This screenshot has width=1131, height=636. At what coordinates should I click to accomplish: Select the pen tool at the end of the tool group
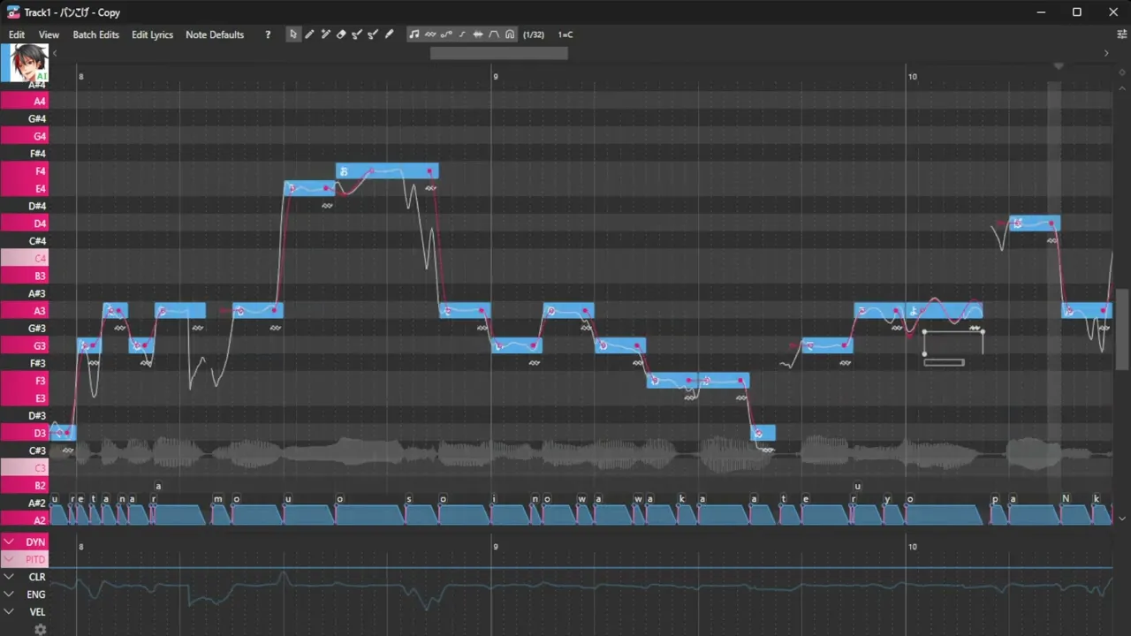pos(389,34)
